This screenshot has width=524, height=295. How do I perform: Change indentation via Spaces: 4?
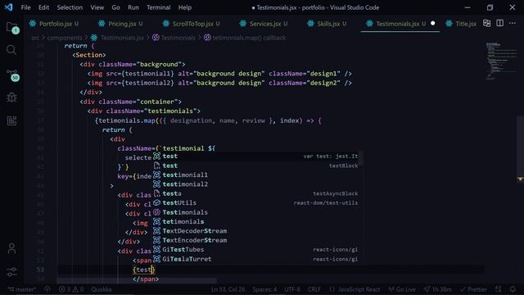coord(264,289)
